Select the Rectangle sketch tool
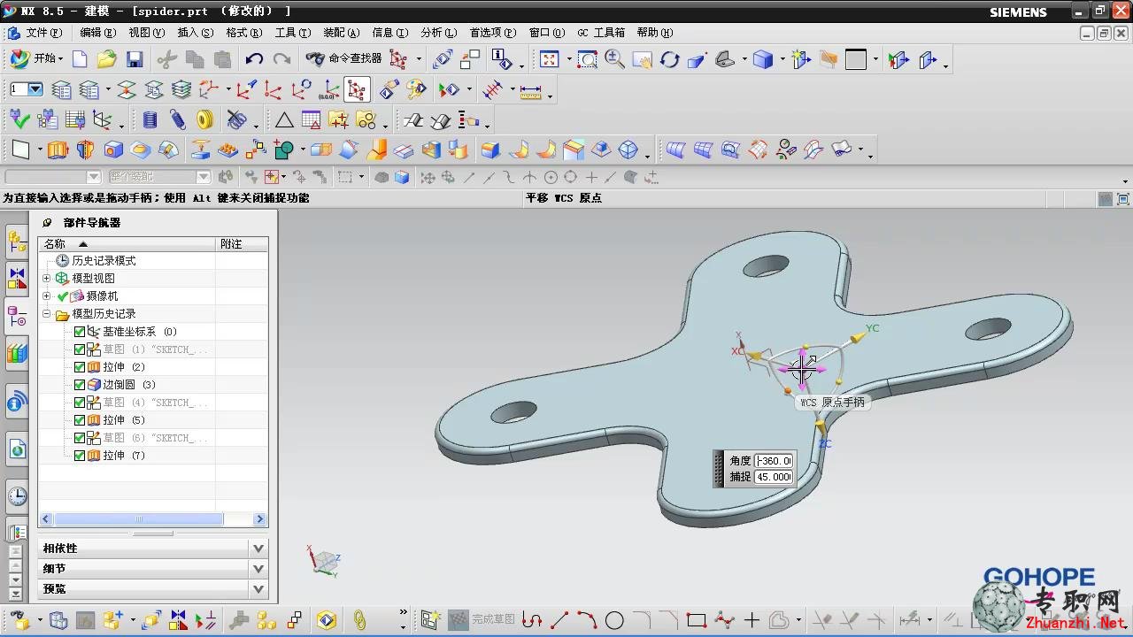Image resolution: width=1133 pixels, height=637 pixels. 697,620
